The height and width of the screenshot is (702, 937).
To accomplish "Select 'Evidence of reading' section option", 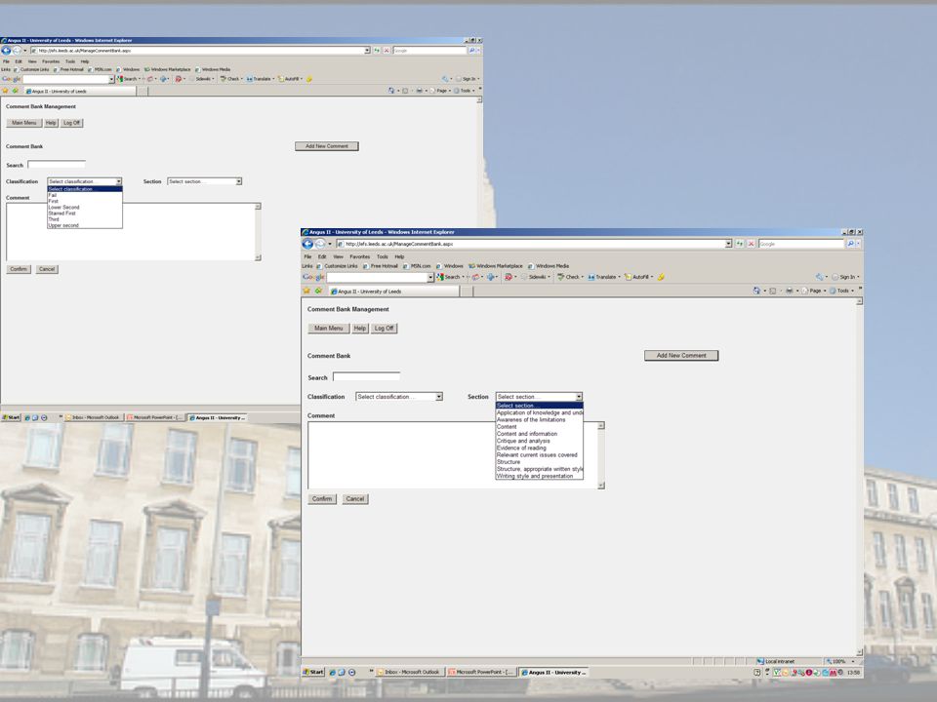I will (x=539, y=448).
